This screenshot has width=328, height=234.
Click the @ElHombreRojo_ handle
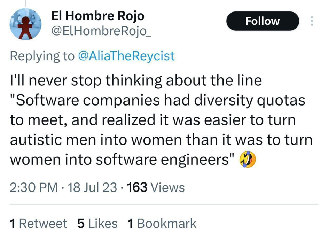pyautogui.click(x=101, y=32)
